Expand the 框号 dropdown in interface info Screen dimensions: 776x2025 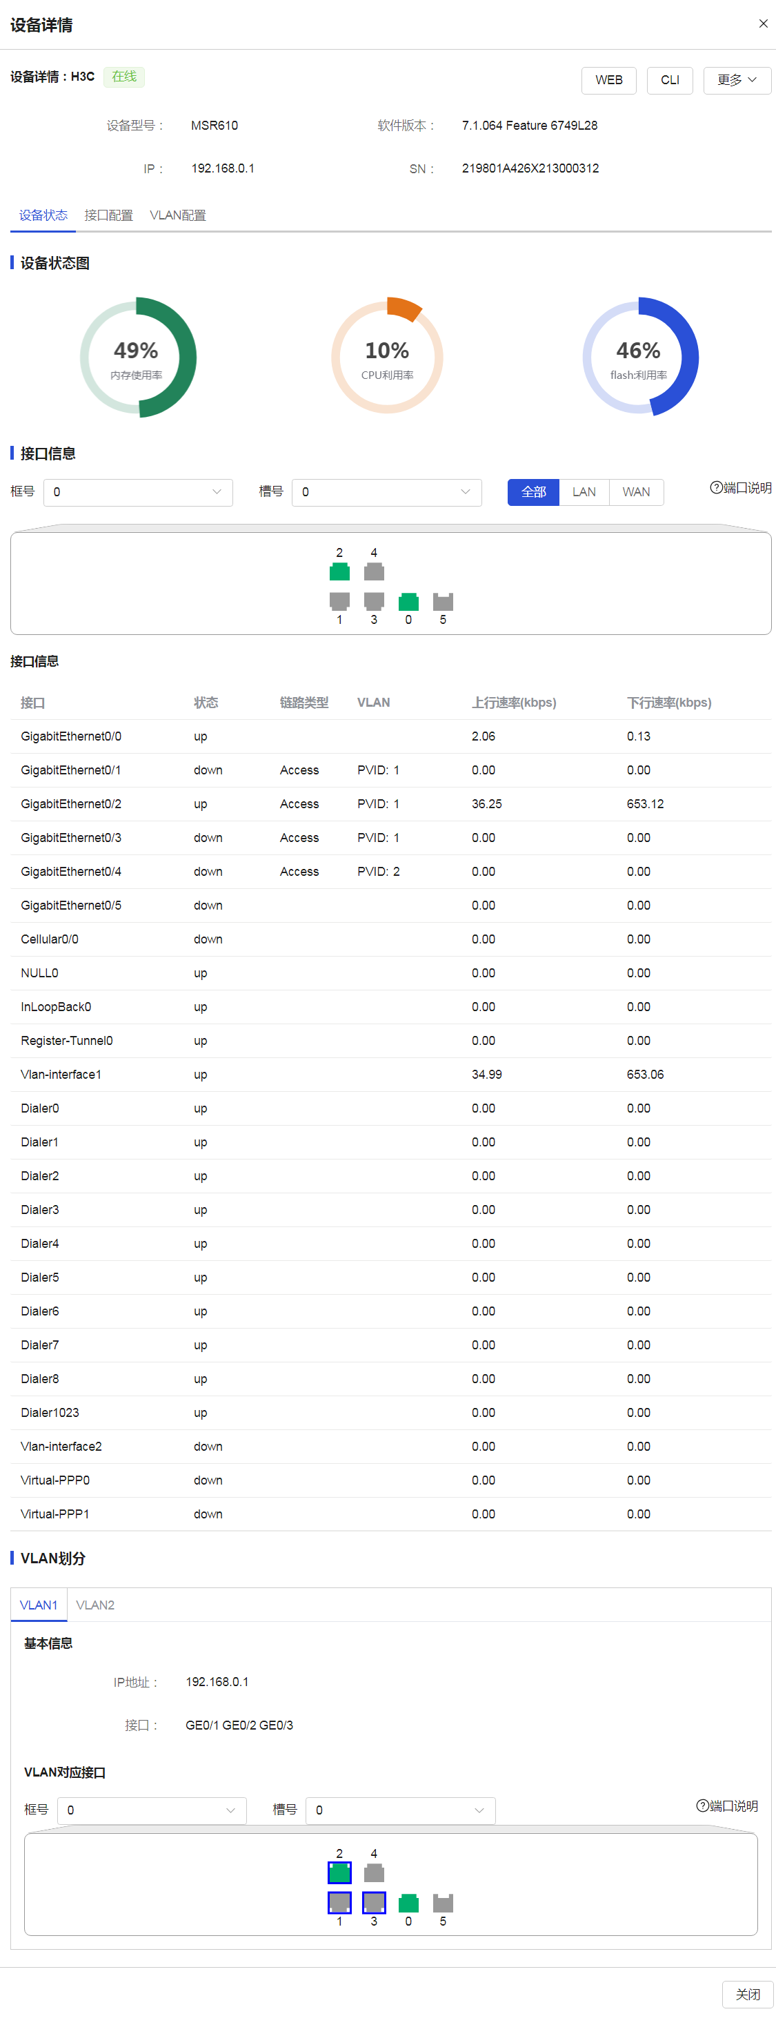coord(138,492)
